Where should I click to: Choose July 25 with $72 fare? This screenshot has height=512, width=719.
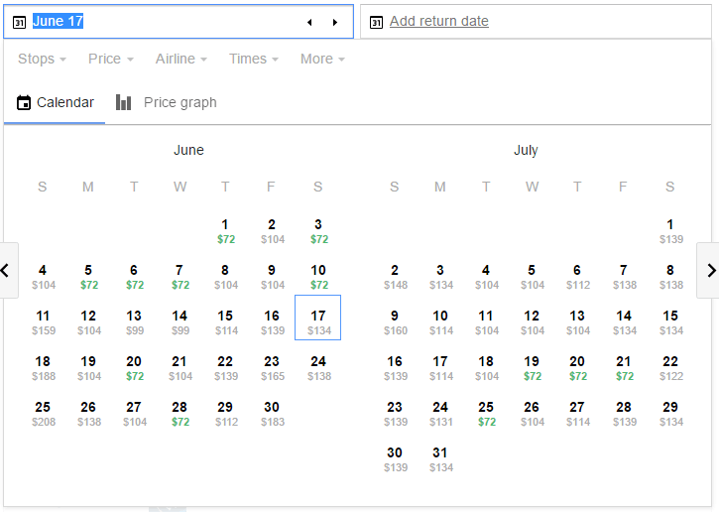(x=486, y=414)
